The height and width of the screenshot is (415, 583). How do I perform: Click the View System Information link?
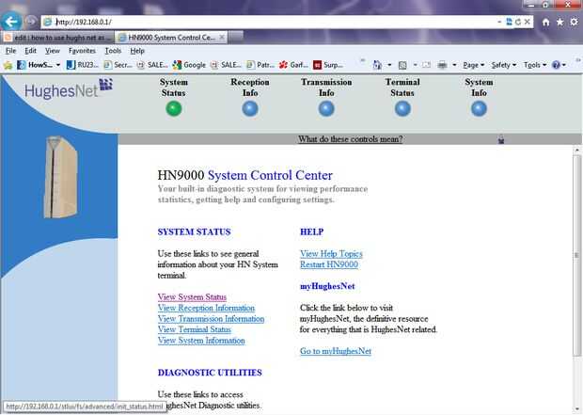[x=201, y=341]
